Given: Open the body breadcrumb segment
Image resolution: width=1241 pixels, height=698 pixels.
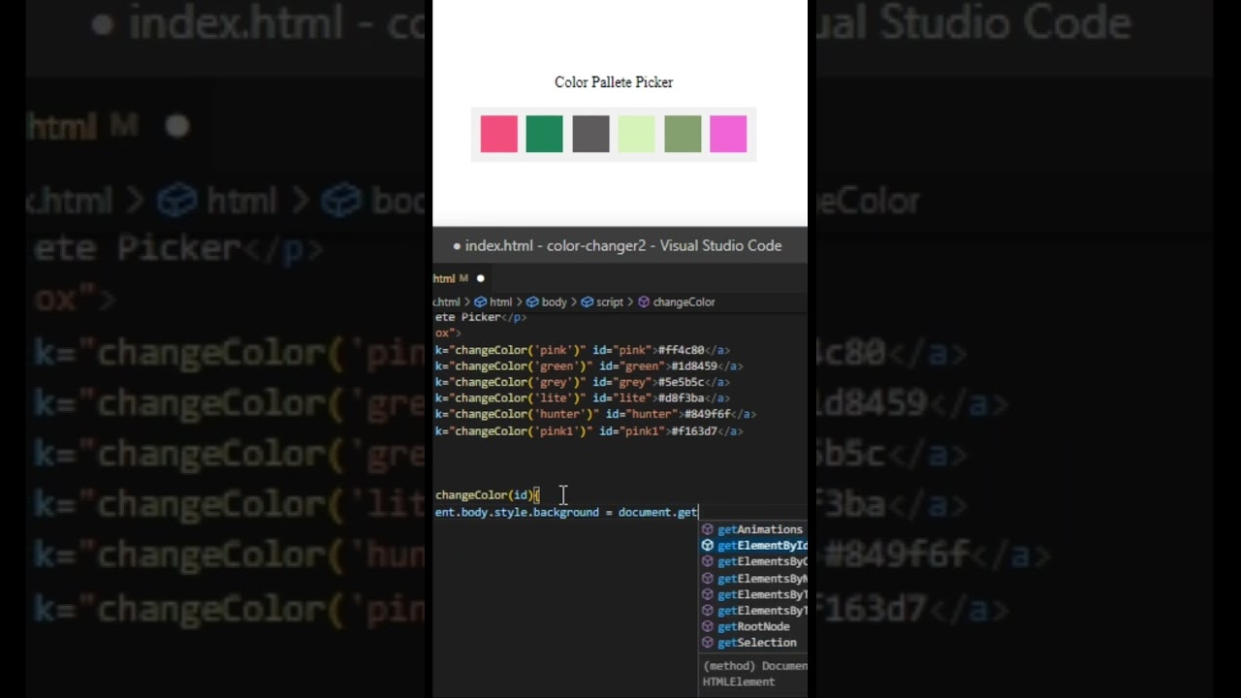Looking at the screenshot, I should click(x=555, y=302).
